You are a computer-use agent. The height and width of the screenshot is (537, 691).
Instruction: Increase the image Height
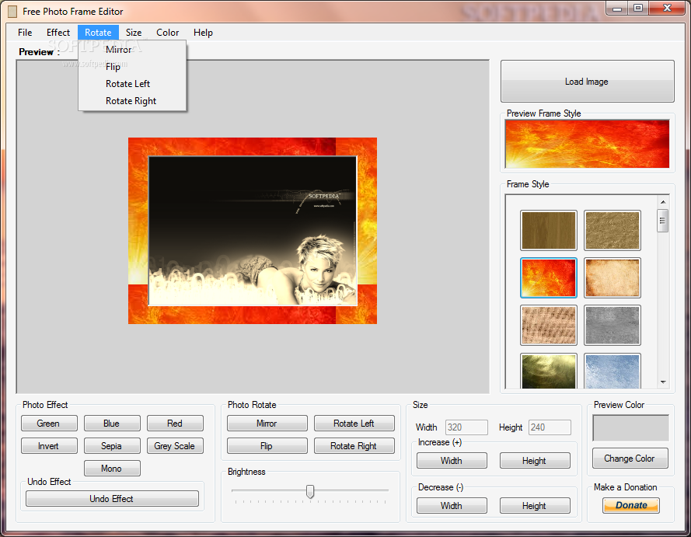click(535, 461)
